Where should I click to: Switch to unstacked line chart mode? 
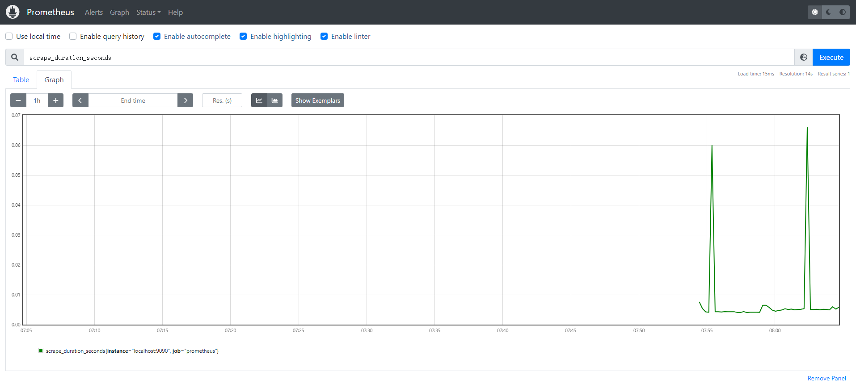tap(259, 100)
